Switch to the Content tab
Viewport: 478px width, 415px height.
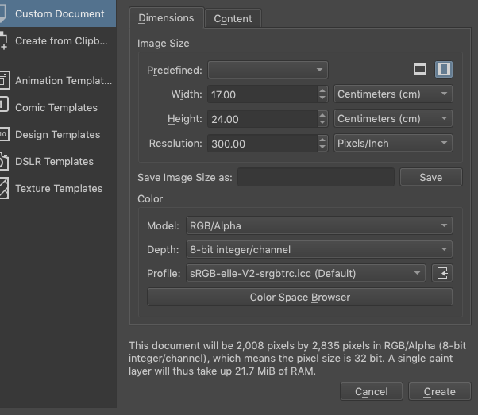point(233,18)
